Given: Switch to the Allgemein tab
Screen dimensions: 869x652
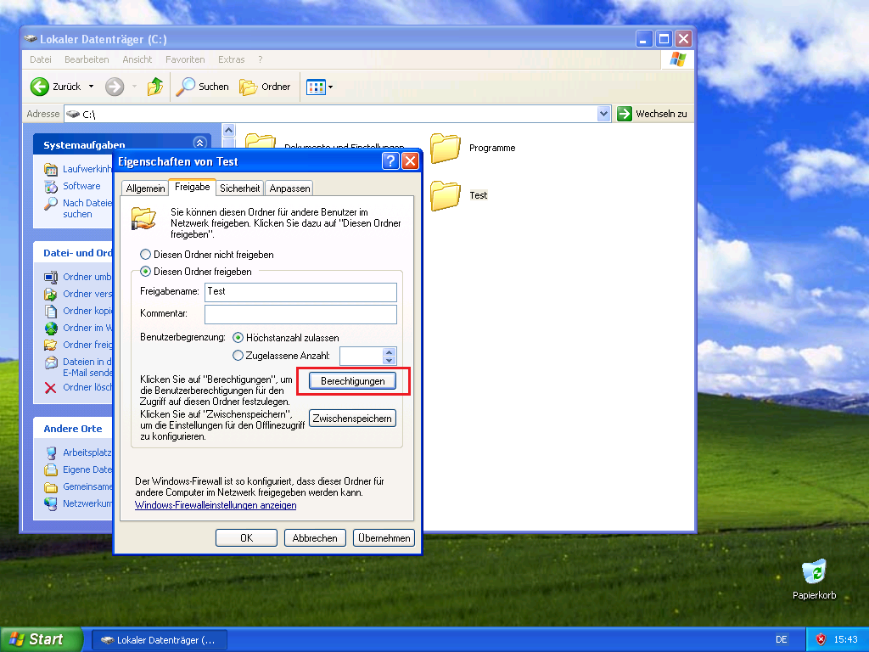Looking at the screenshot, I should [145, 188].
